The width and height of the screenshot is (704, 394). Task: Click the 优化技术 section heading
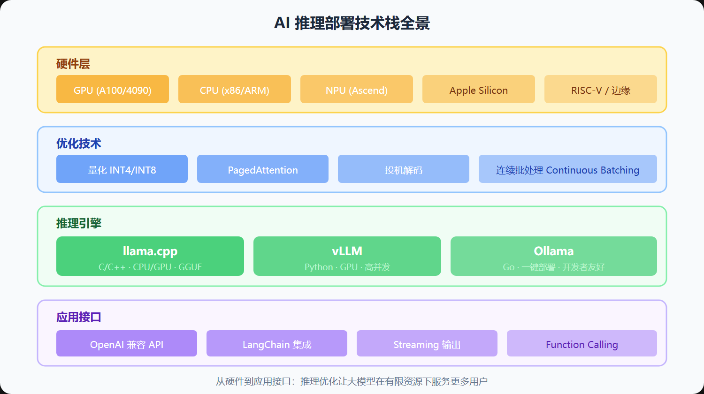[x=79, y=144]
